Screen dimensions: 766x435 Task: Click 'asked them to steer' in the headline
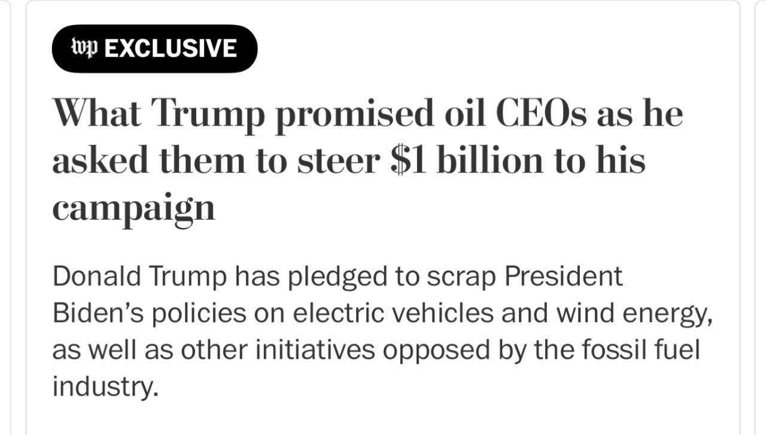click(218, 159)
